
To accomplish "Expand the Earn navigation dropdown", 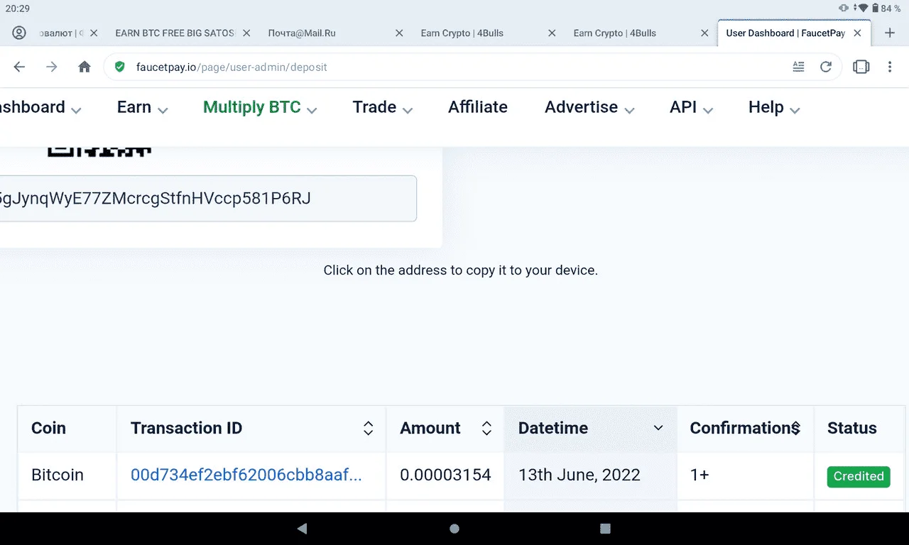I will [142, 107].
